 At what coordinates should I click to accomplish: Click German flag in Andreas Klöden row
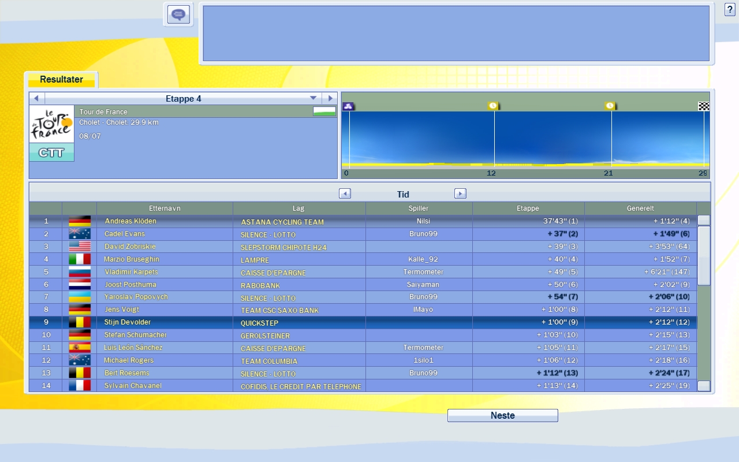tap(80, 221)
